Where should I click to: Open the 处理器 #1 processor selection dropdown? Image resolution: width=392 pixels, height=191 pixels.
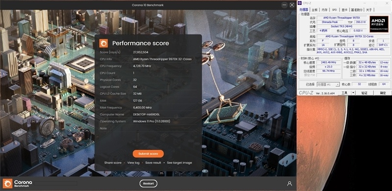coord(328,85)
